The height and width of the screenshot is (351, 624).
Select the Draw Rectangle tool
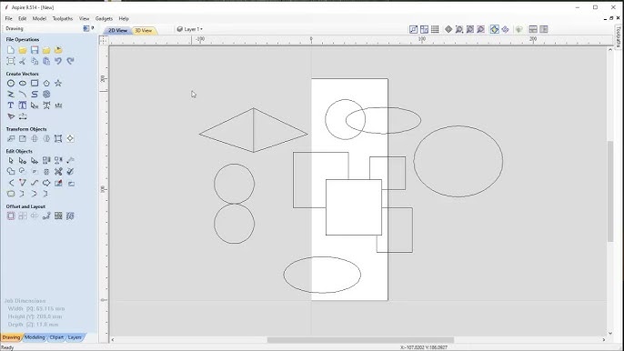(x=35, y=83)
